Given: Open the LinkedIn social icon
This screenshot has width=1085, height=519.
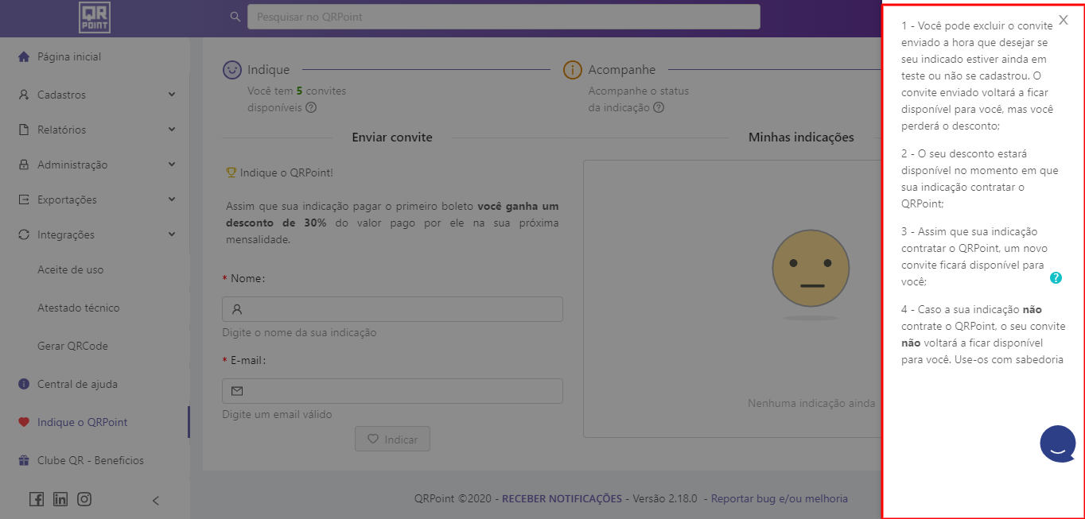Looking at the screenshot, I should coord(60,499).
